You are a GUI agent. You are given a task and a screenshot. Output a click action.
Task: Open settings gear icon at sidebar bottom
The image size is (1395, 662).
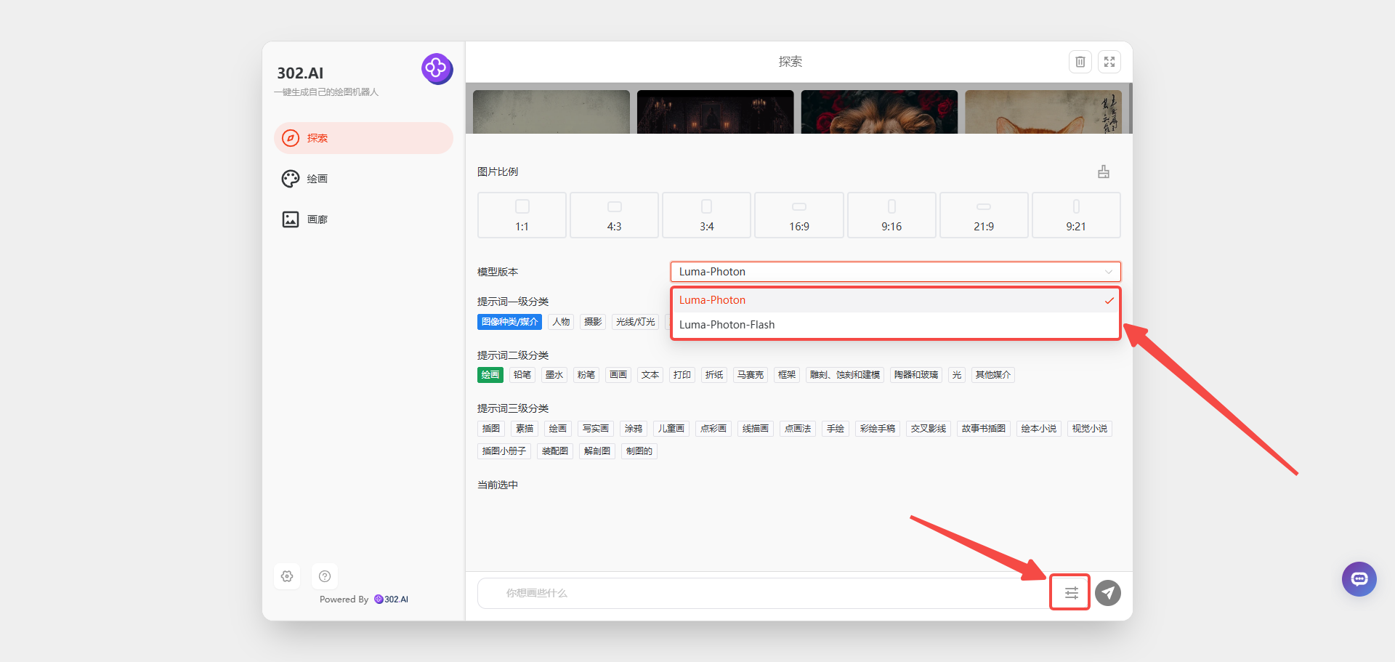click(287, 576)
